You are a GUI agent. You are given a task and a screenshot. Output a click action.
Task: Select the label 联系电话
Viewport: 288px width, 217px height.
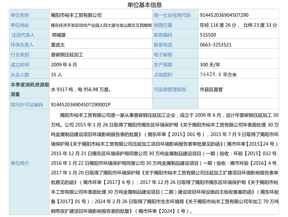[x=163, y=45]
